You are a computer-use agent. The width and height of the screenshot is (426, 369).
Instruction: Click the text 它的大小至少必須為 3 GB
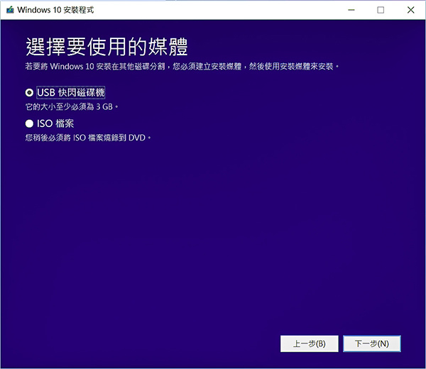point(72,106)
